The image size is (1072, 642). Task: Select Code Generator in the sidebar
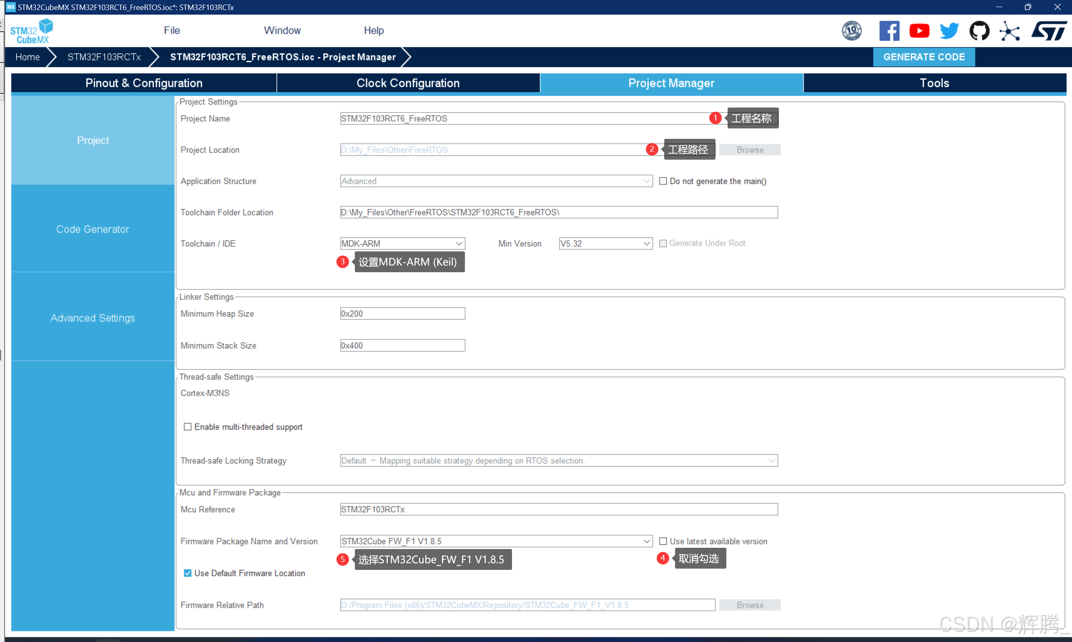(x=93, y=229)
